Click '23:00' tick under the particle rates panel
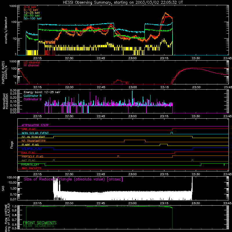The width and height of the screenshot is (232, 232). point(133,87)
